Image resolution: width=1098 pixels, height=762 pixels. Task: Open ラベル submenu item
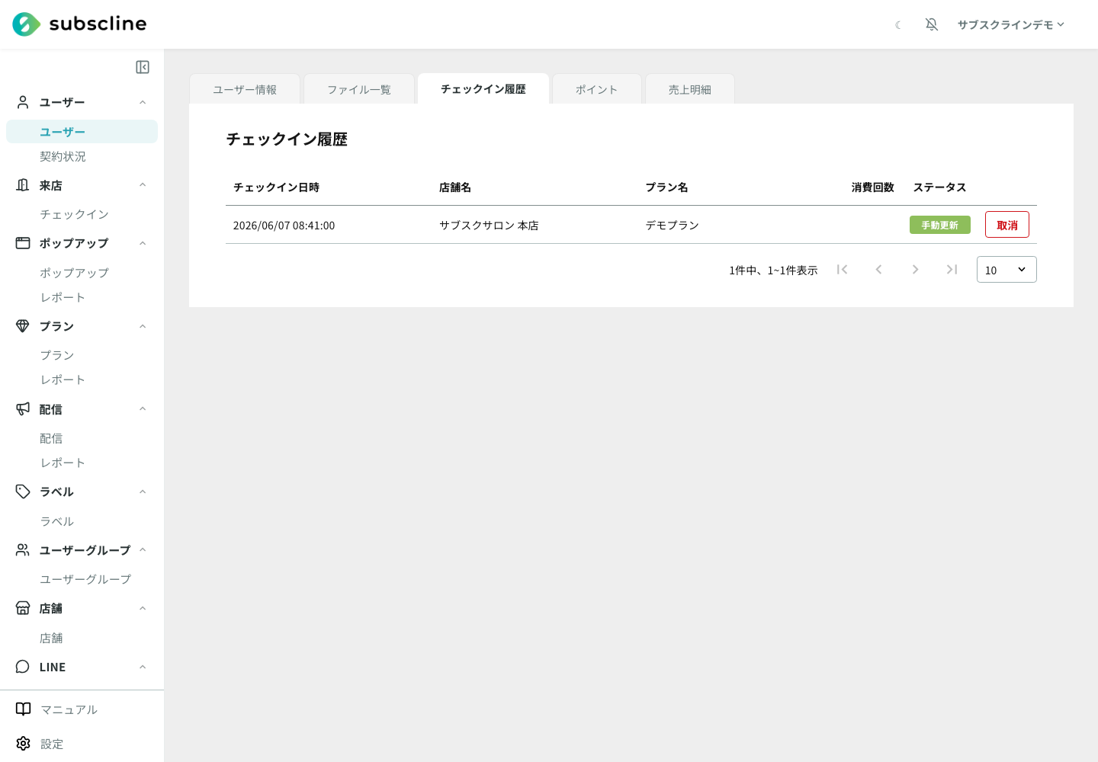[x=57, y=521]
